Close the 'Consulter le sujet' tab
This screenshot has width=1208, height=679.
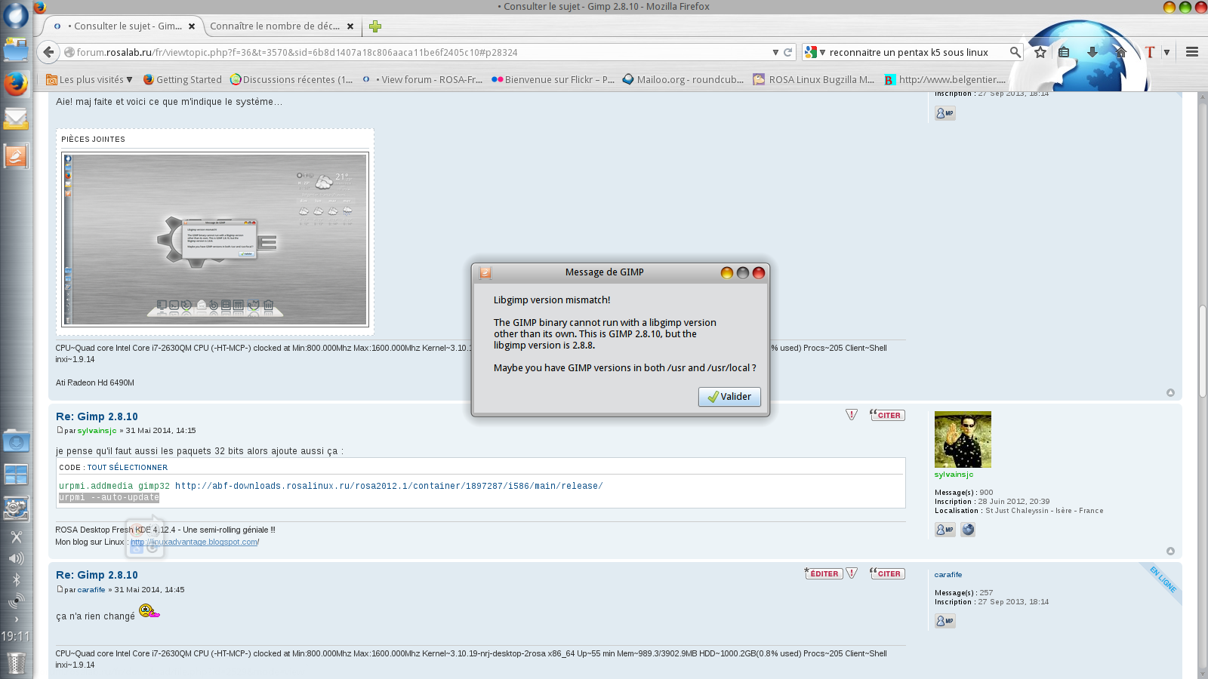click(192, 26)
